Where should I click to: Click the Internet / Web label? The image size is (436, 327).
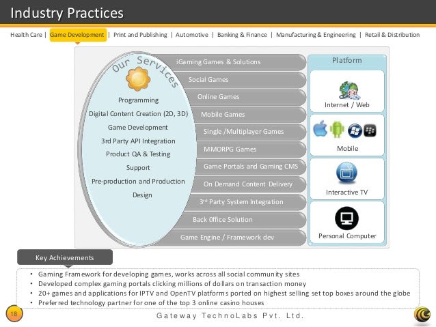(346, 105)
